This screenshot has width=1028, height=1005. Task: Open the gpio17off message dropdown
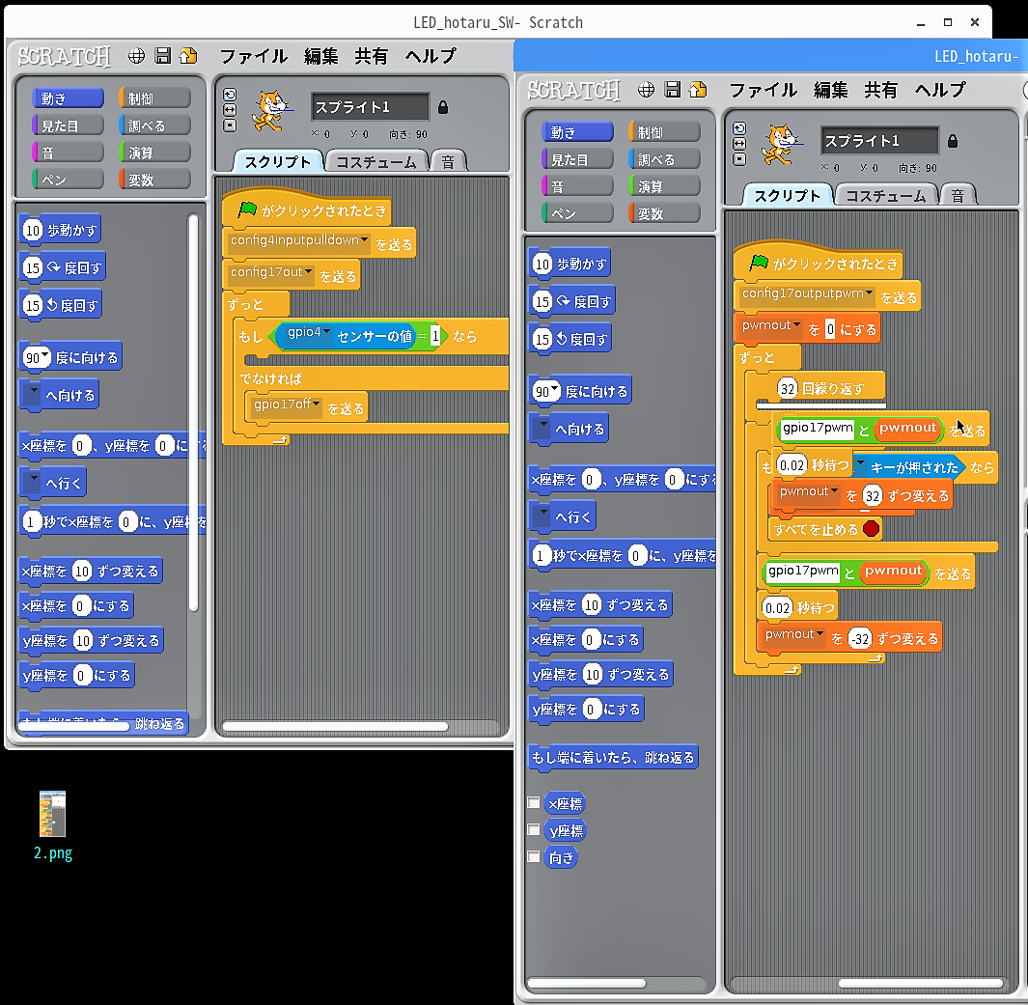coord(316,404)
